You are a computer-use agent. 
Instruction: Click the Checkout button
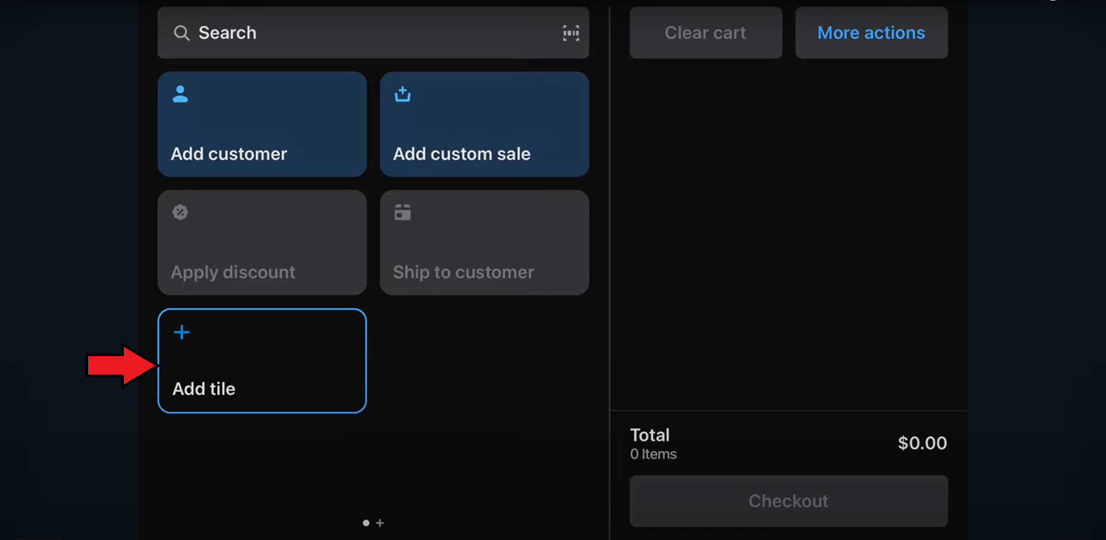point(788,501)
